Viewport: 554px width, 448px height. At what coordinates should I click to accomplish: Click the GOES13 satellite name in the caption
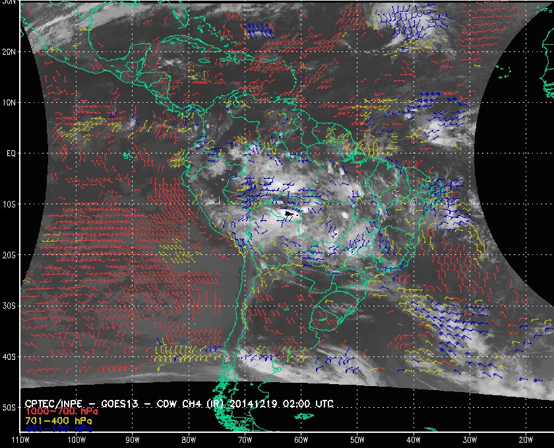click(119, 404)
